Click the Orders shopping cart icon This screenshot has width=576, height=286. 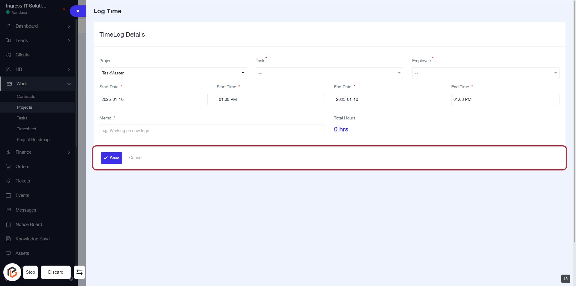tap(8, 167)
